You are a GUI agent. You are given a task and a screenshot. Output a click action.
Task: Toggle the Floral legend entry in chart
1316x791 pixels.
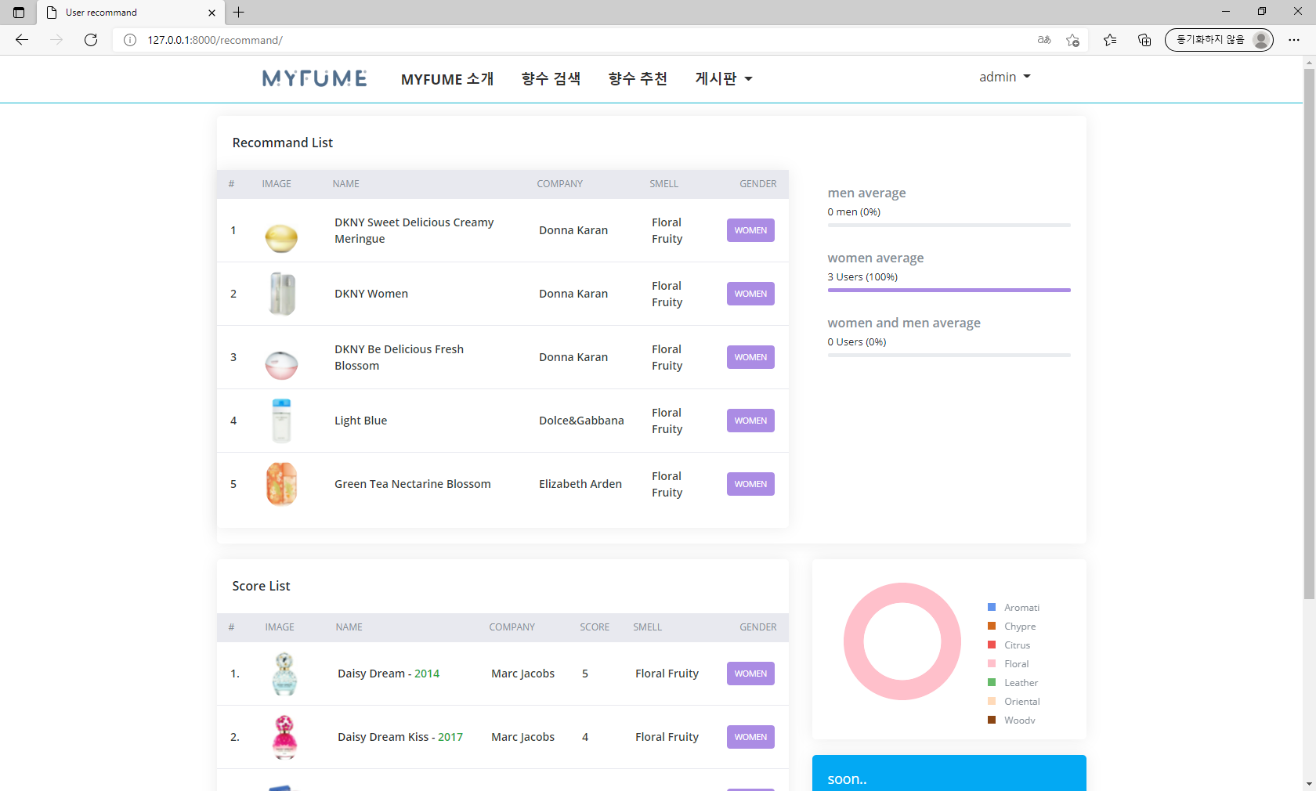[1016, 664]
